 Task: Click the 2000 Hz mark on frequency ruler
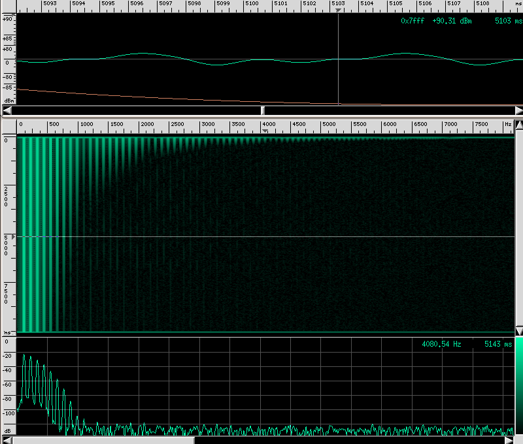[x=146, y=124]
